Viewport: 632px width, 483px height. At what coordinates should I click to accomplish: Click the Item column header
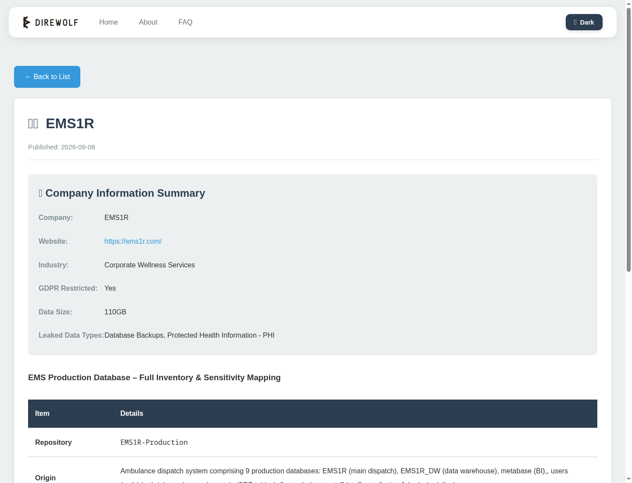click(42, 414)
